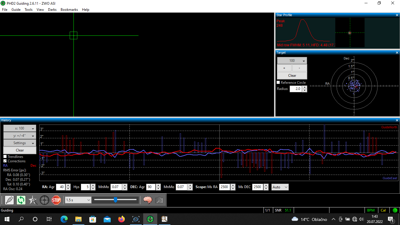Open Firefox from the Windows taskbar
Image resolution: width=400 pixels, height=225 pixels.
point(121,219)
